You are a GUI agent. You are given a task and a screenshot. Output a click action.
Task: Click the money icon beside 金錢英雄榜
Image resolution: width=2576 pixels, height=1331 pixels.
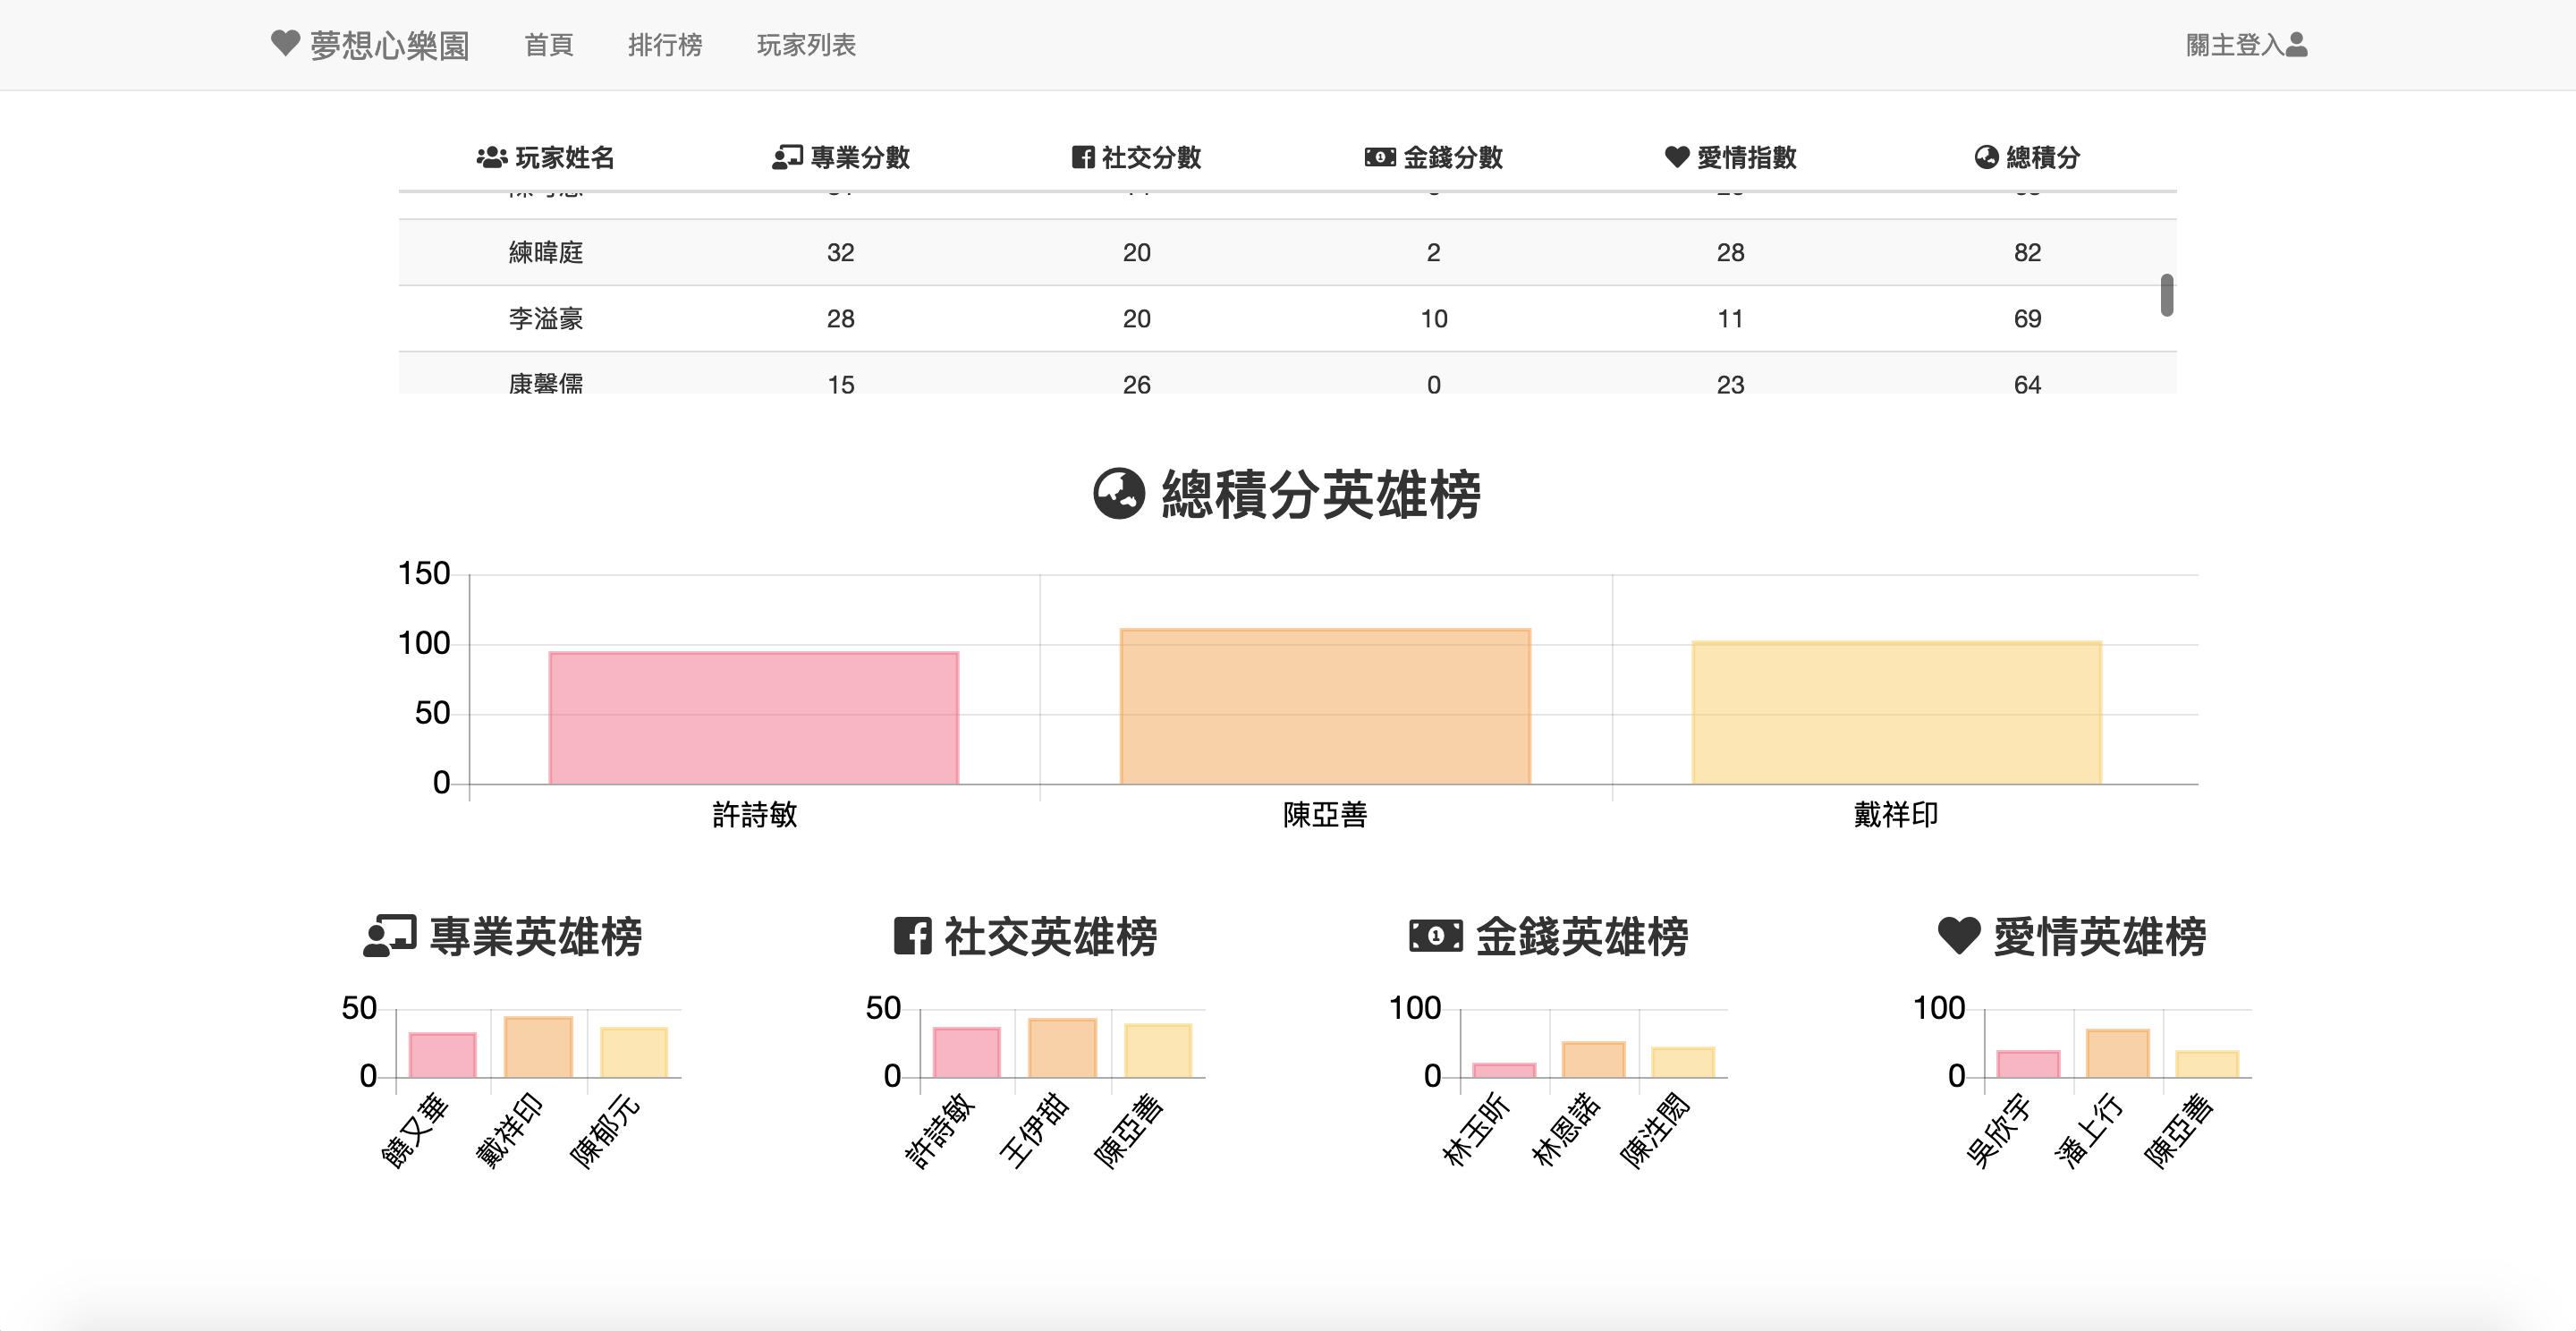tap(1435, 936)
